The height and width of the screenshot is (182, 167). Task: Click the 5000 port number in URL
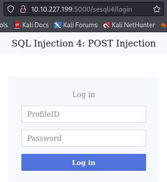pyautogui.click(x=82, y=9)
